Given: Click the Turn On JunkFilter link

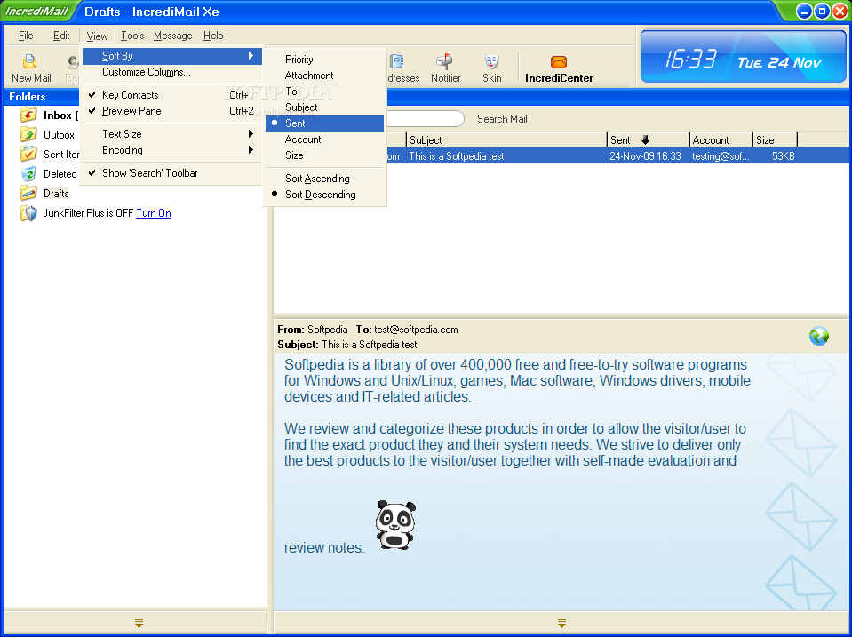Looking at the screenshot, I should coord(153,213).
